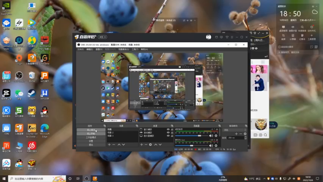Move the selected scene up

click(x=119, y=145)
